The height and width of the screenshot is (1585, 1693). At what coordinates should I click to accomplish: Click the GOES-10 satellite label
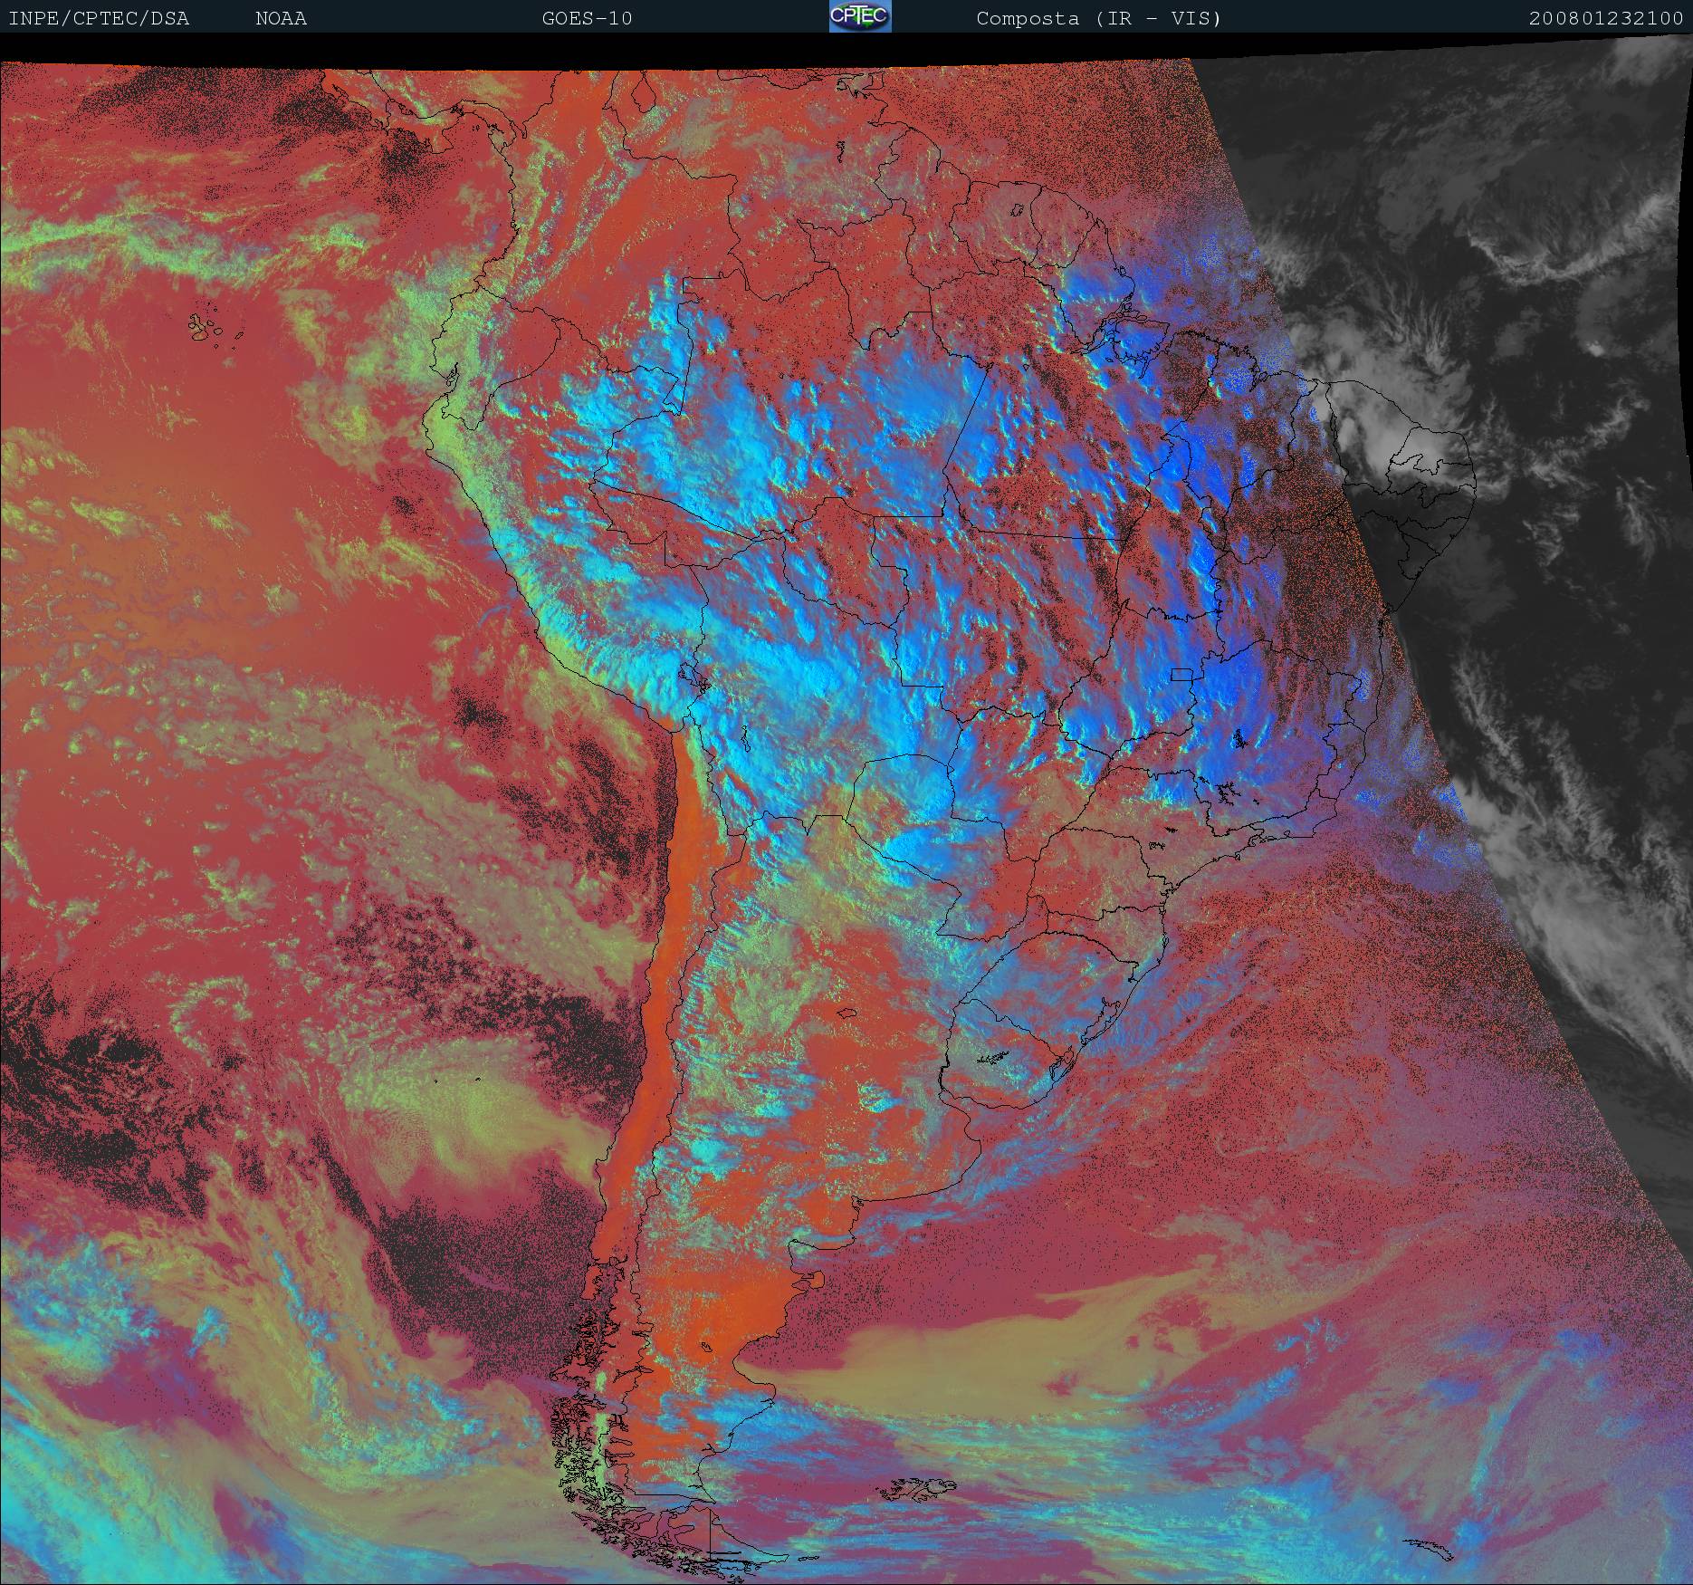click(587, 19)
